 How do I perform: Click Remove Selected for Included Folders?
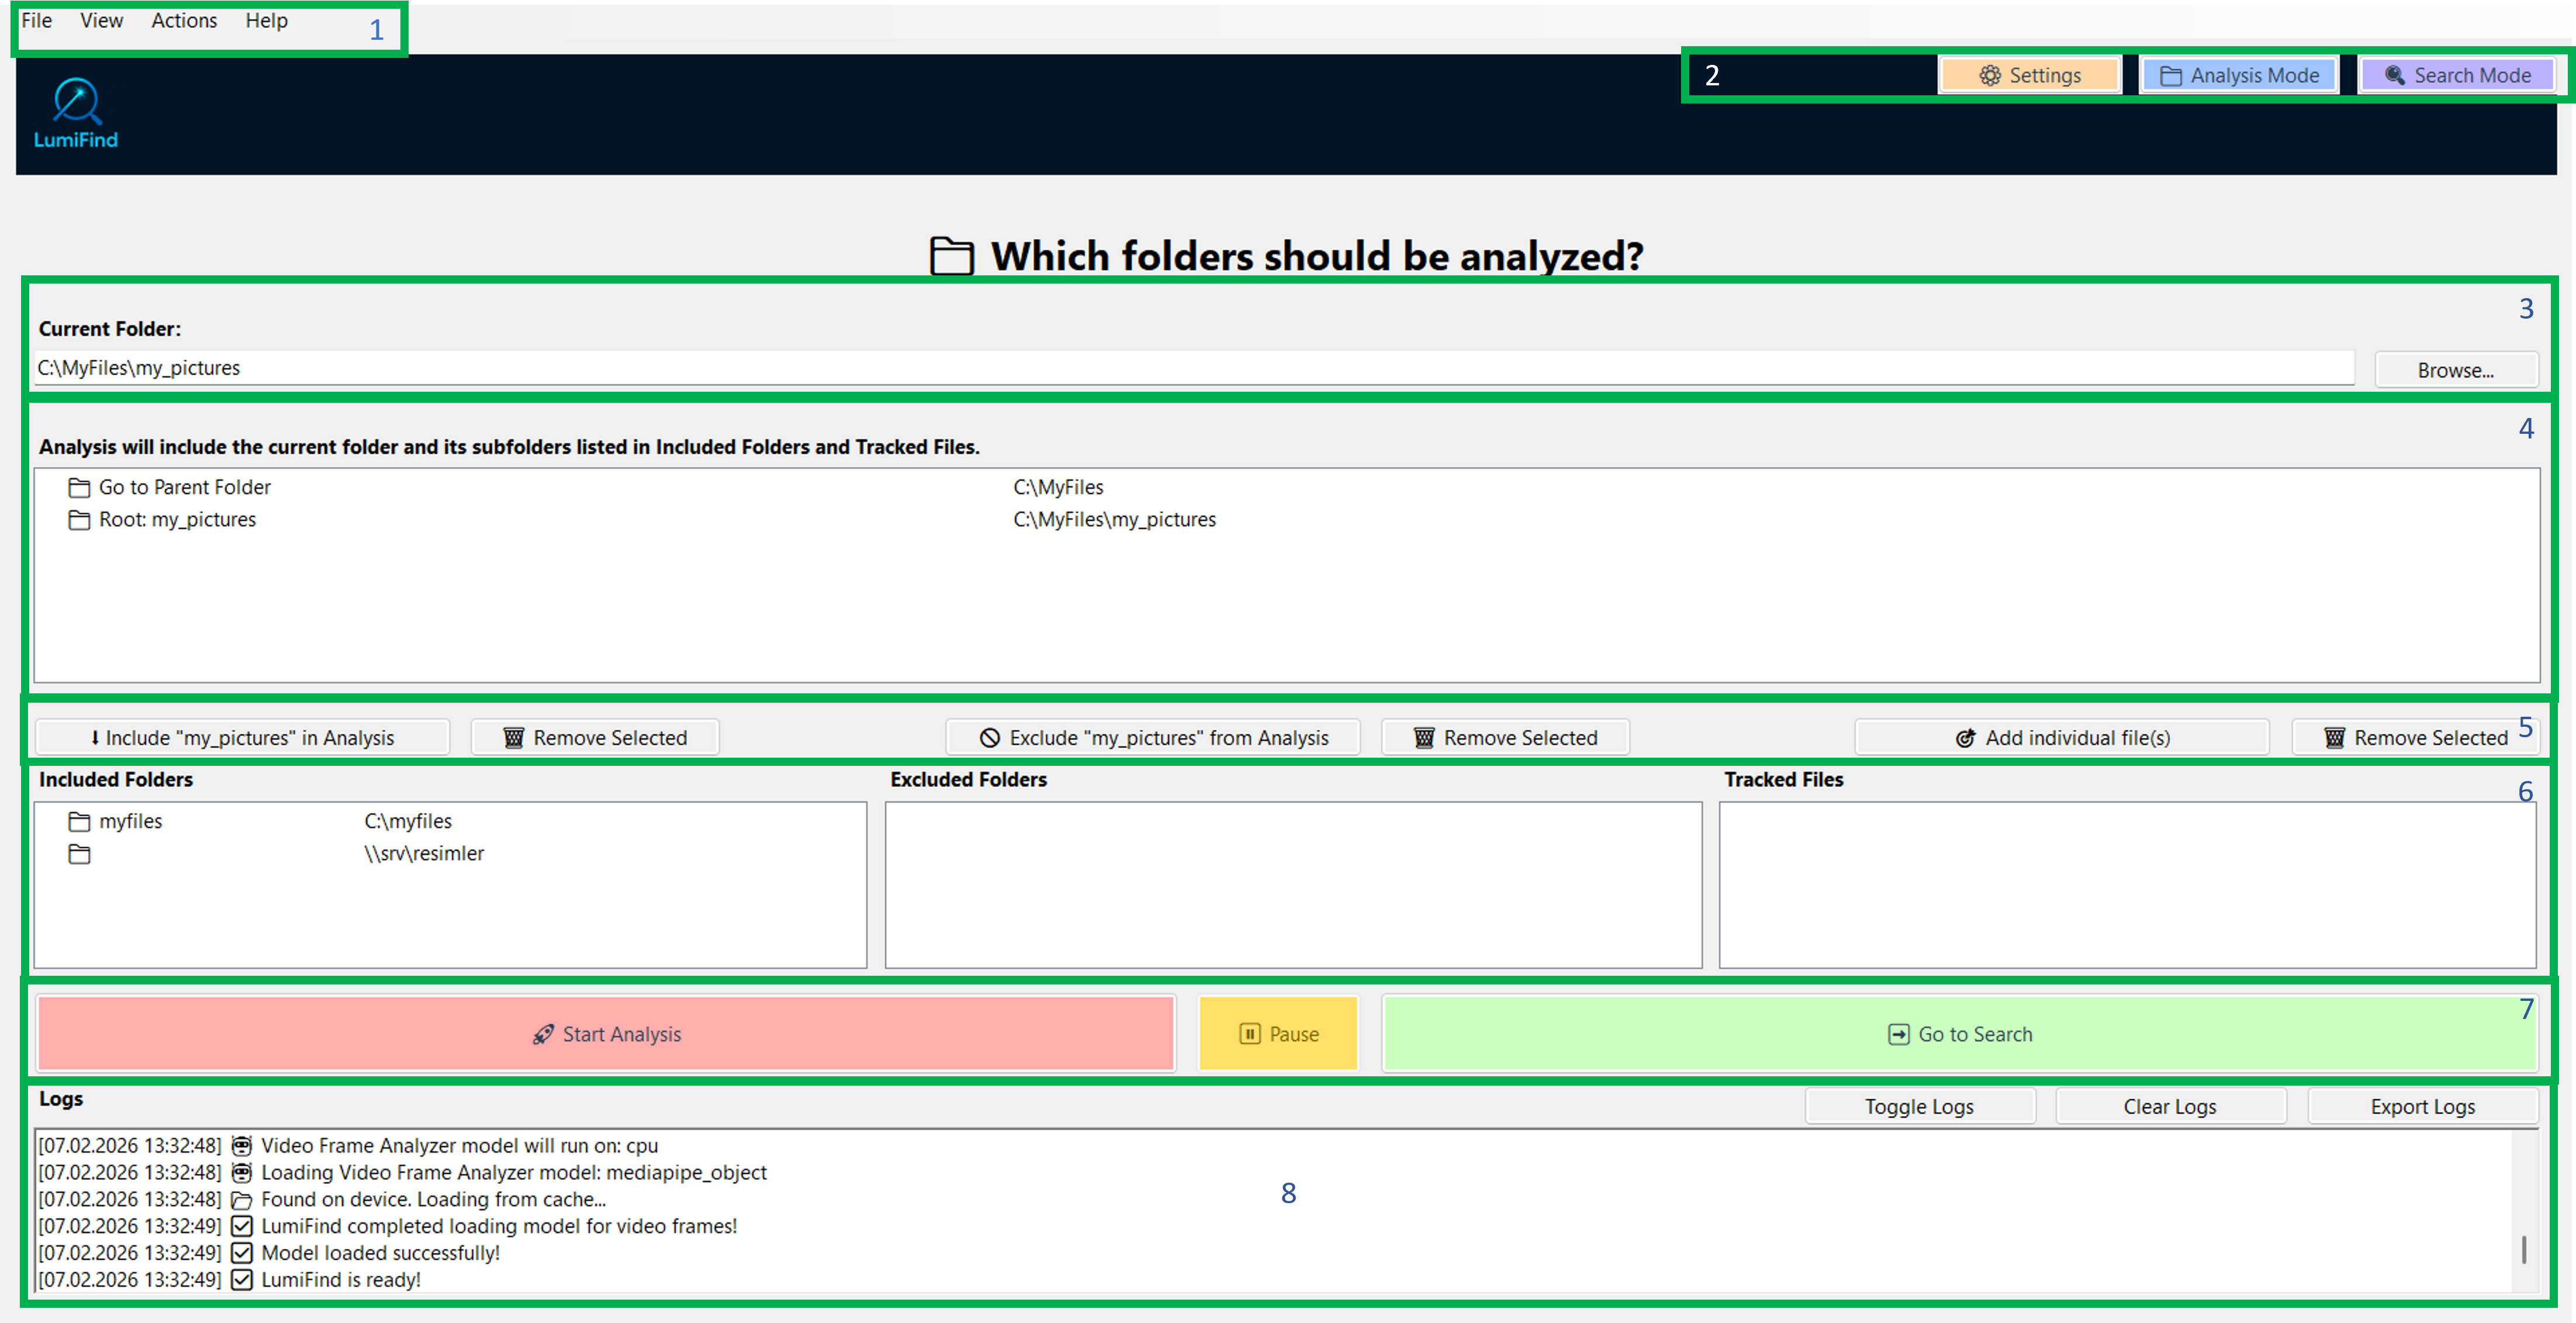595,737
